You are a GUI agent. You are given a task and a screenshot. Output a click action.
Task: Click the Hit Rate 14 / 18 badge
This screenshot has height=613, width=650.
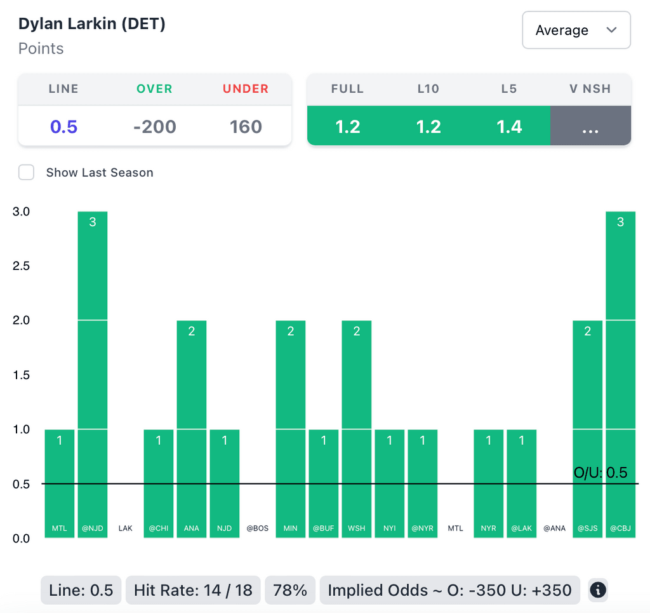pos(193,590)
